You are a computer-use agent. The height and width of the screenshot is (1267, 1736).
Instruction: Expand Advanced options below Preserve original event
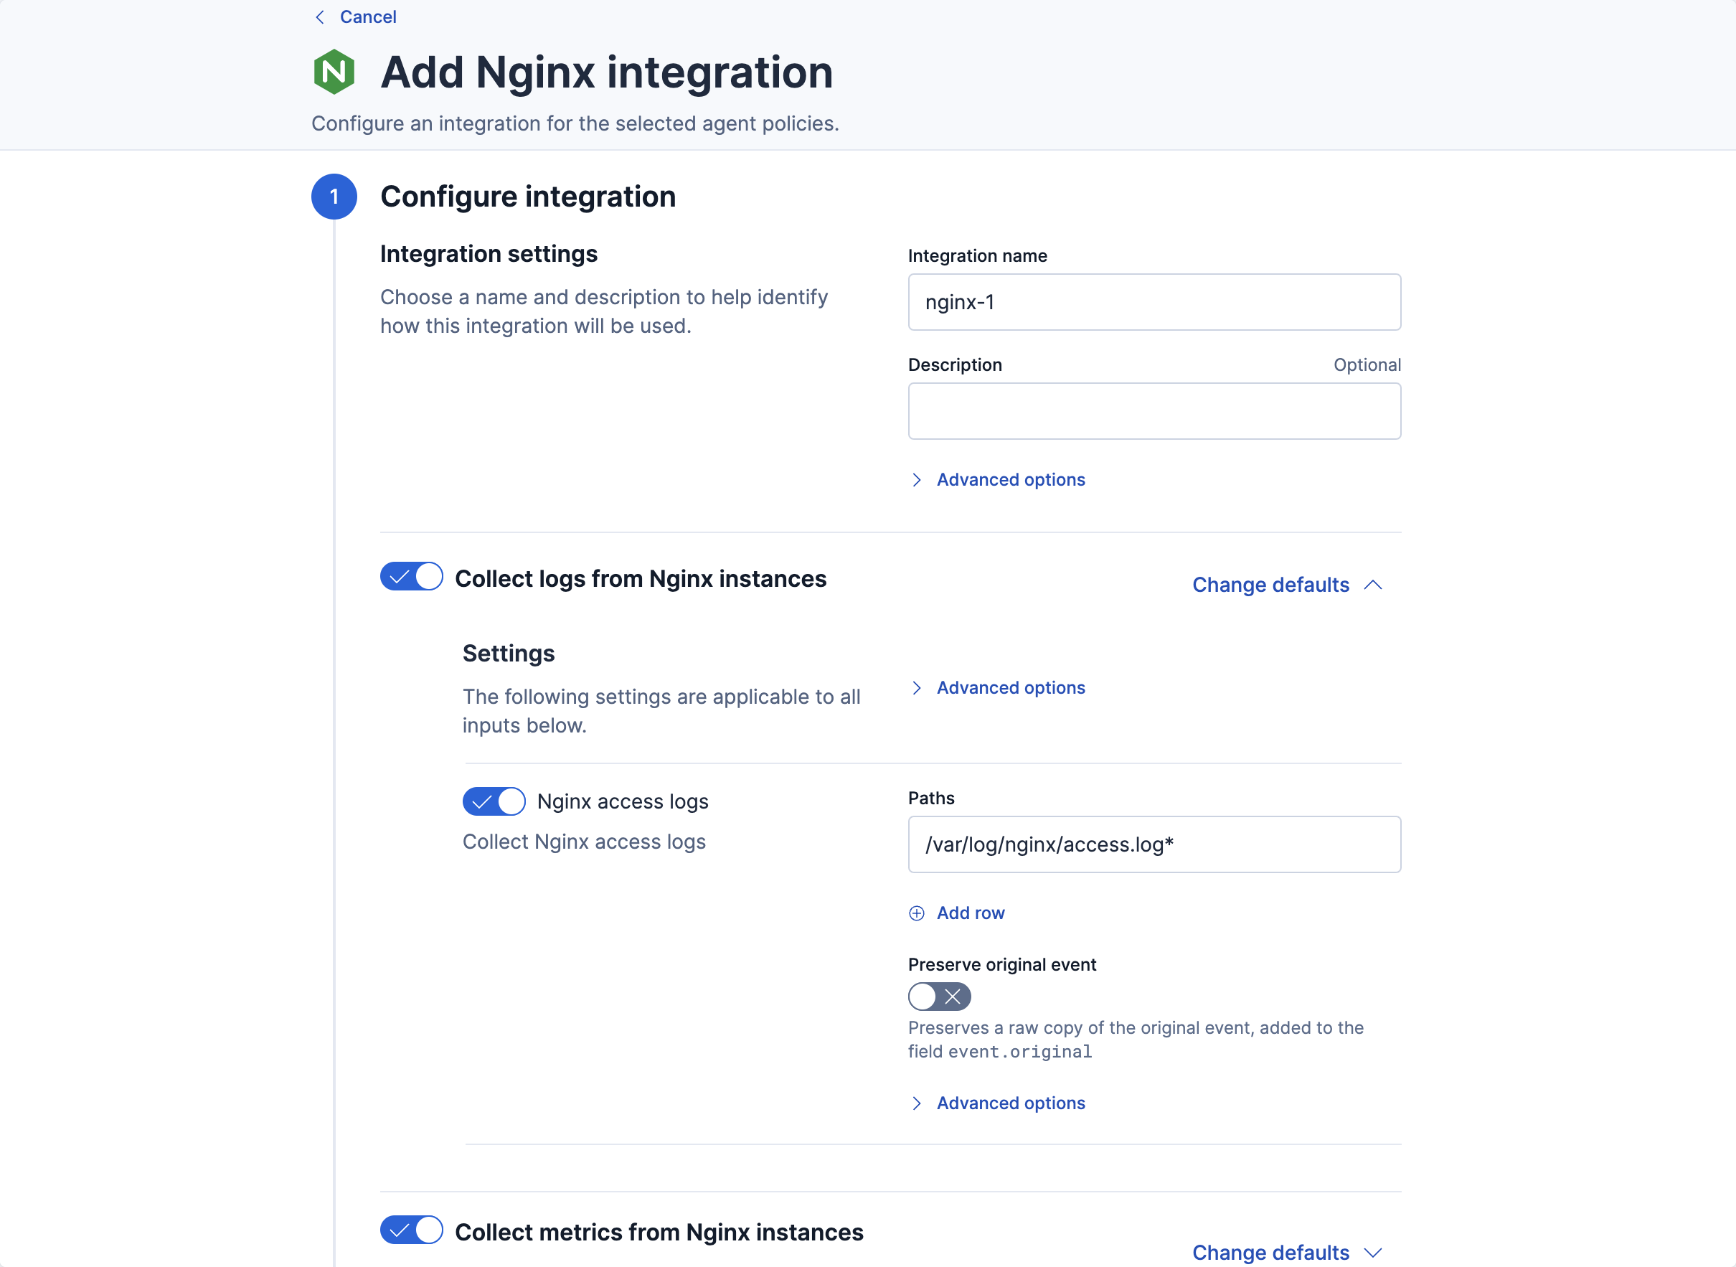(997, 1103)
